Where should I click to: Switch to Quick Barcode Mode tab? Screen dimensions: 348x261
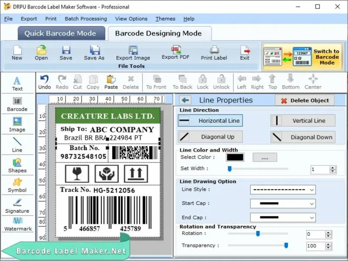pos(61,33)
